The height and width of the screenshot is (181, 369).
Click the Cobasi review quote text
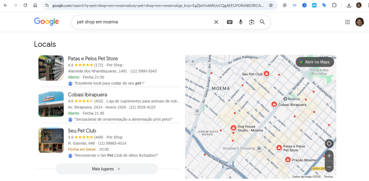click(x=123, y=120)
